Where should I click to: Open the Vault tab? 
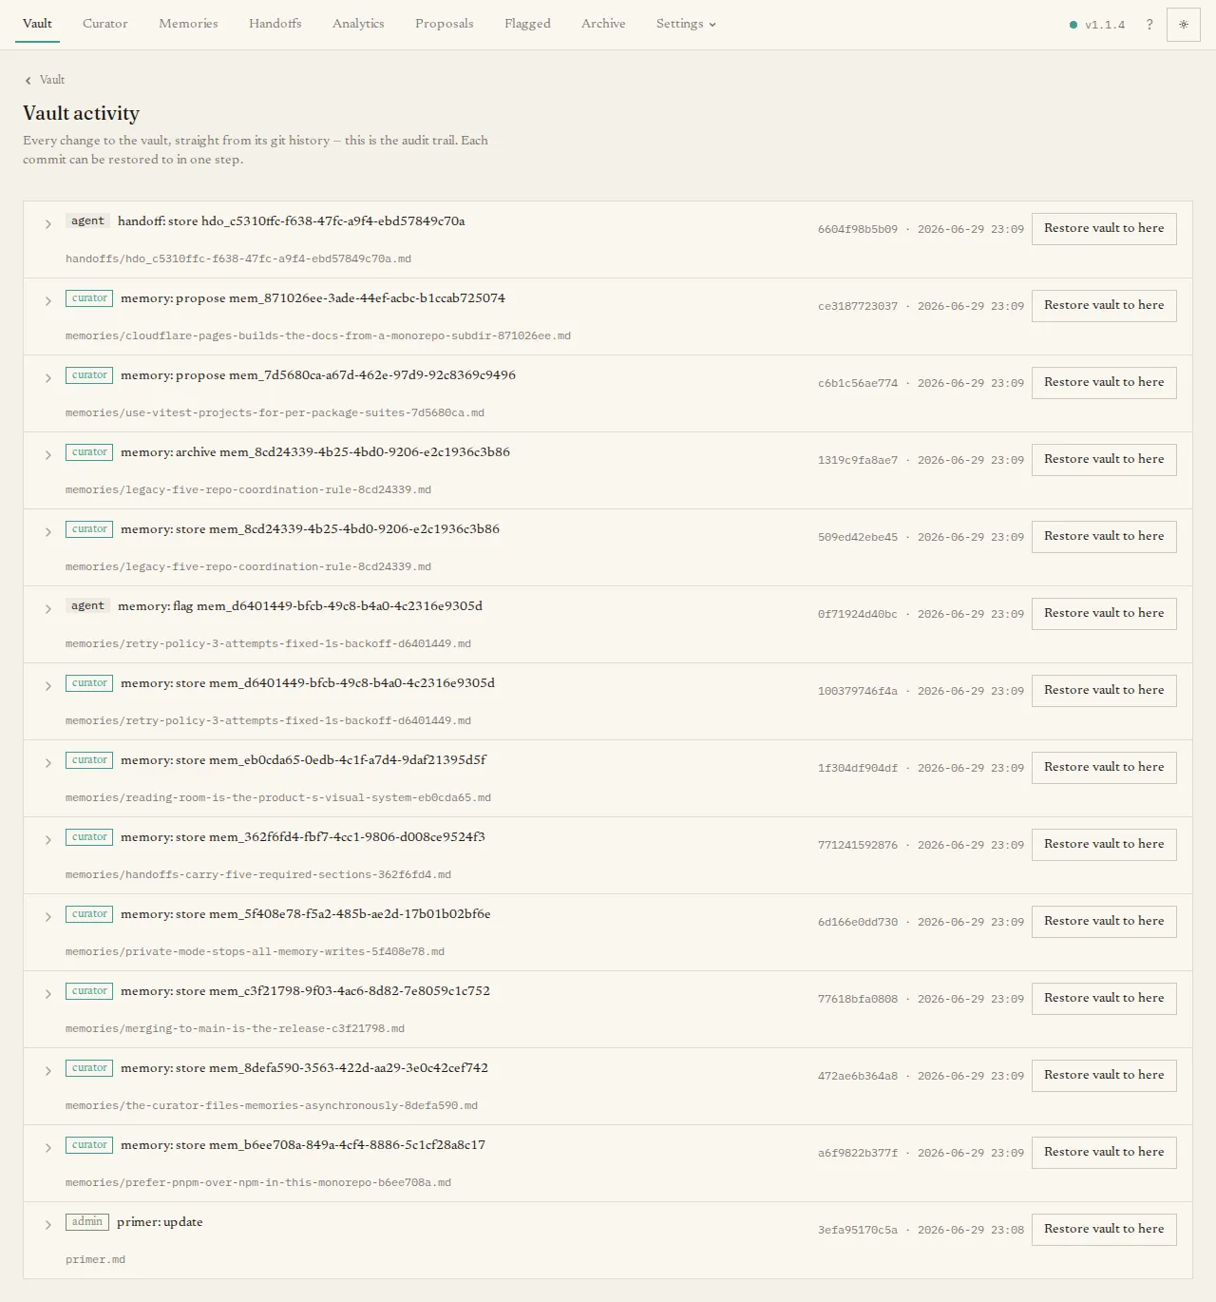point(37,24)
